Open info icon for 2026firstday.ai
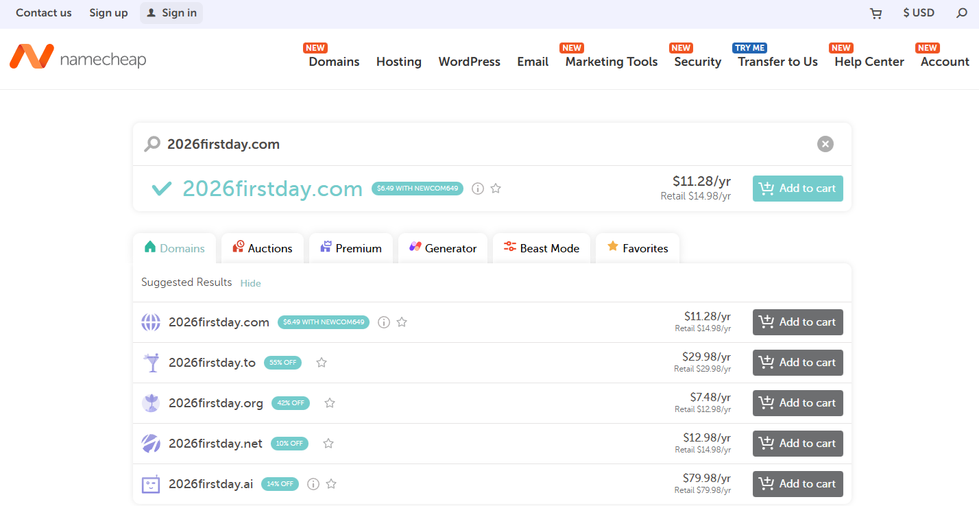 pos(313,484)
